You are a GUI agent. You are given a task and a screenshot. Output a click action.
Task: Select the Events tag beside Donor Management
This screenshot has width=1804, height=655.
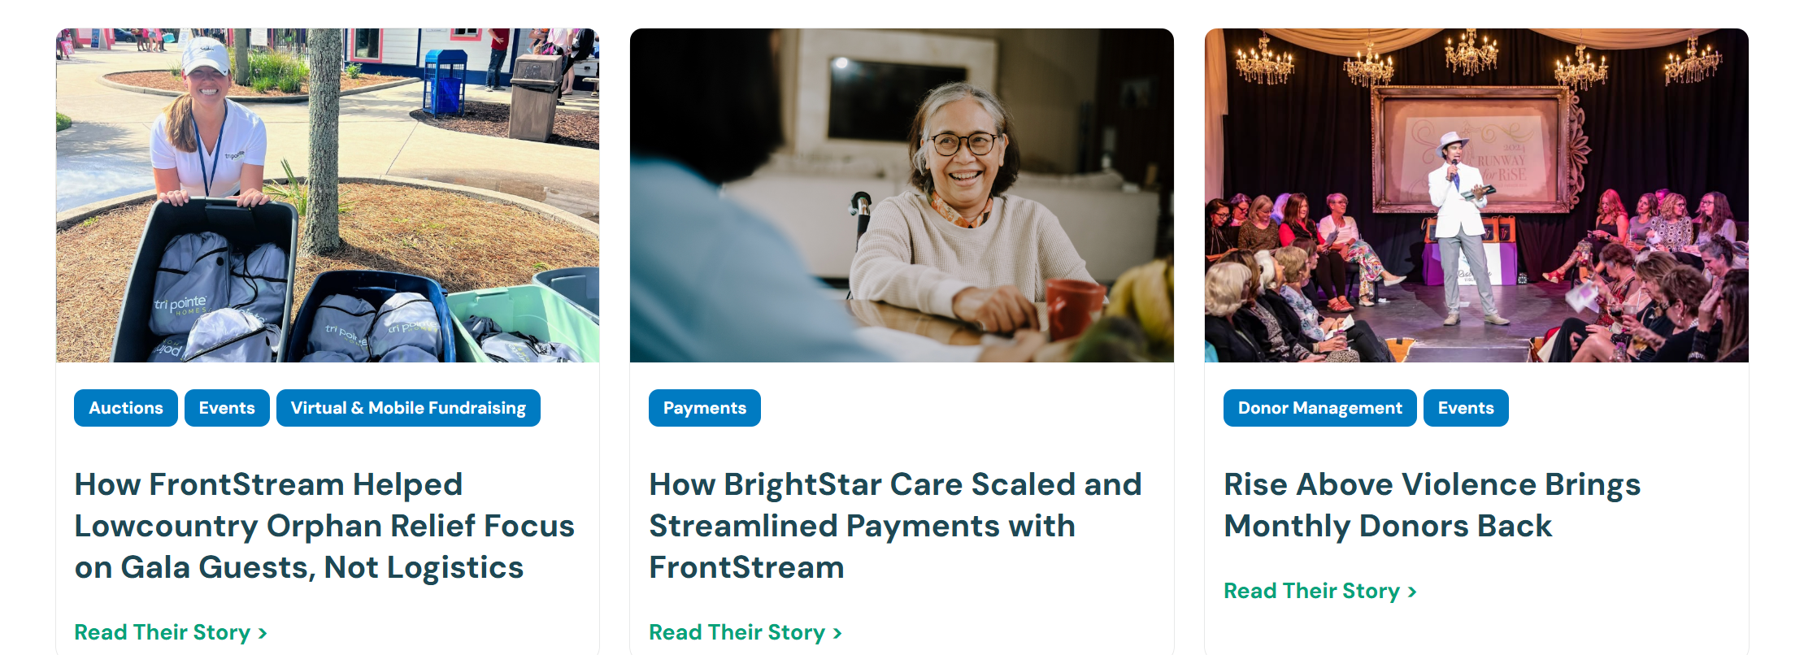(x=1466, y=408)
